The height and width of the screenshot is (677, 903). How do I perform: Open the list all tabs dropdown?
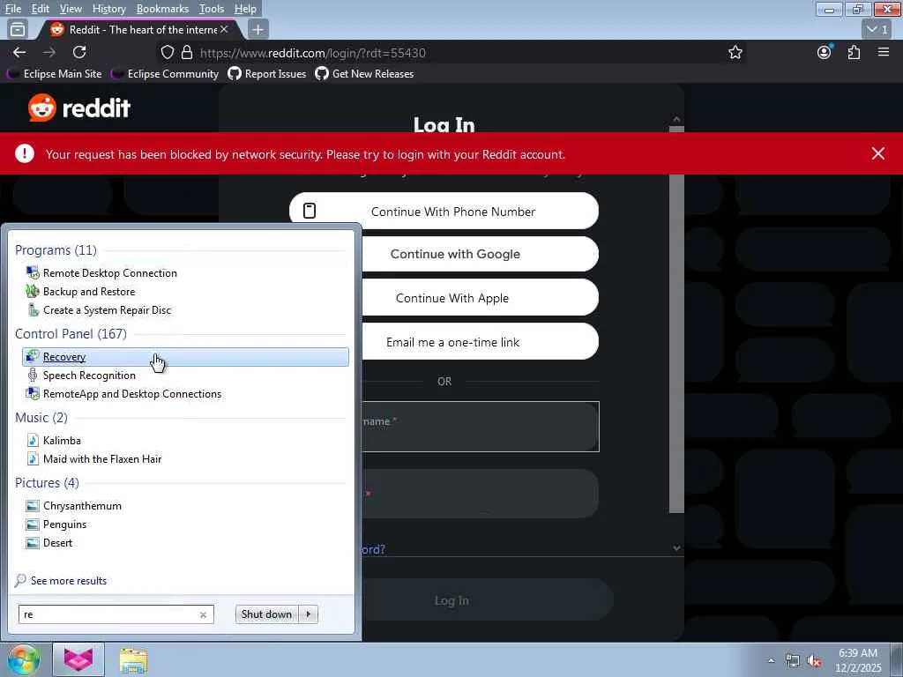(x=877, y=29)
